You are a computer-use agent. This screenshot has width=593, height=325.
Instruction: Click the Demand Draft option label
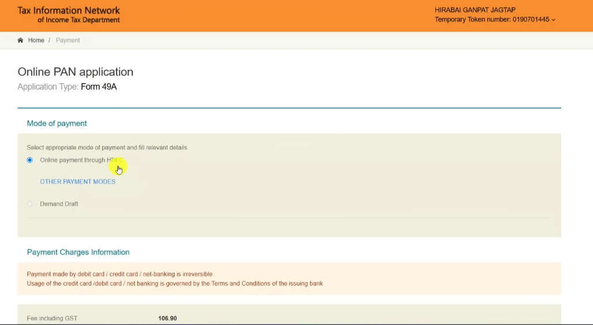click(59, 204)
